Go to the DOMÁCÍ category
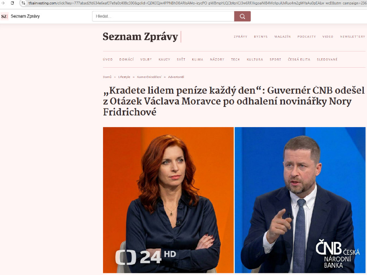 point(127,60)
